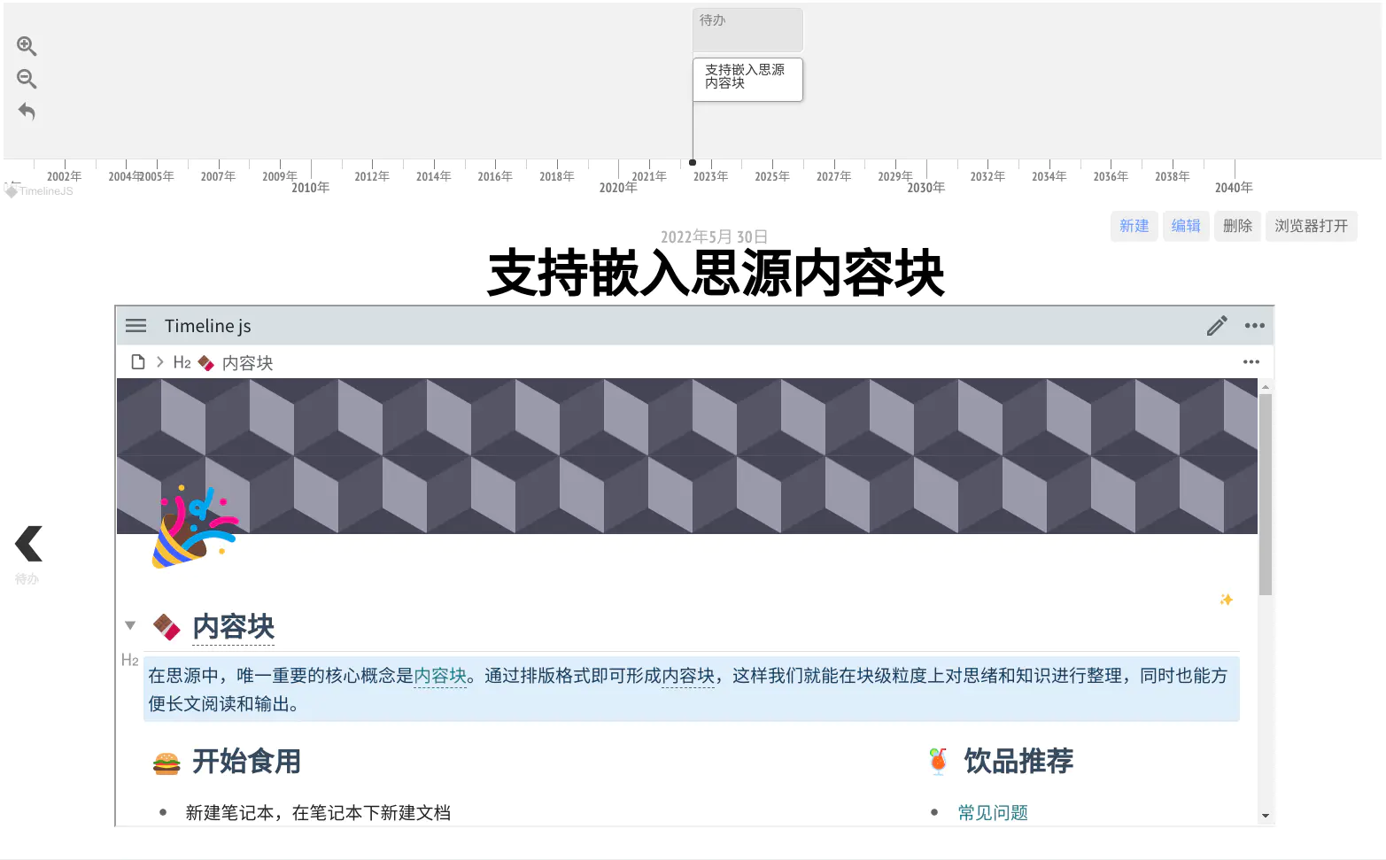Click the 待办 timeline group marker
Screen dimensions: 1386x860
tap(747, 30)
